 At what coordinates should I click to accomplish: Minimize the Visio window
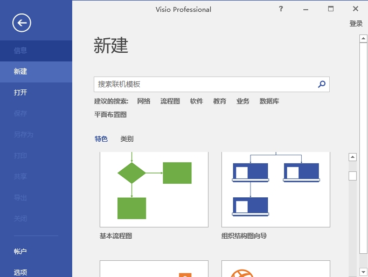tap(305, 9)
